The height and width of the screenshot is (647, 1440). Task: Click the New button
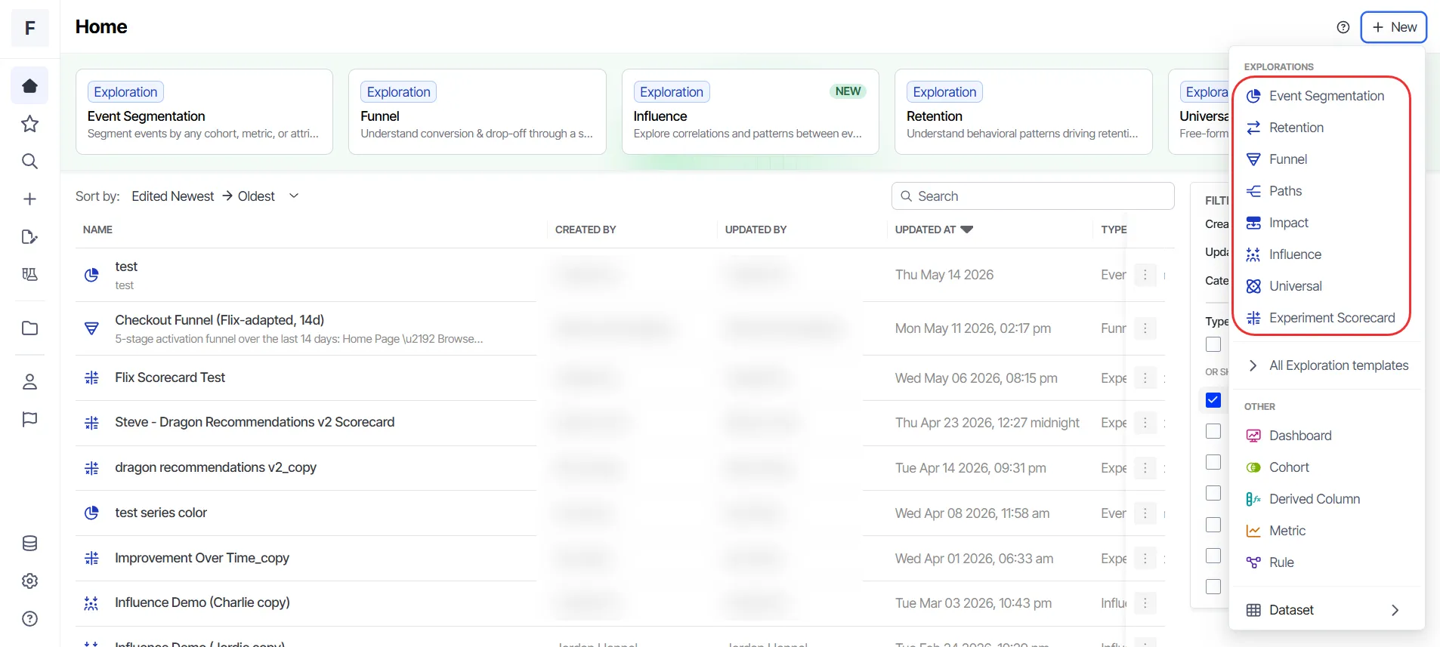click(x=1394, y=27)
